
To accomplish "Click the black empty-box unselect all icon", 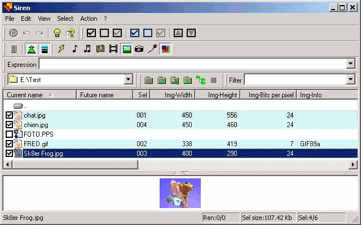I will point(104,33).
